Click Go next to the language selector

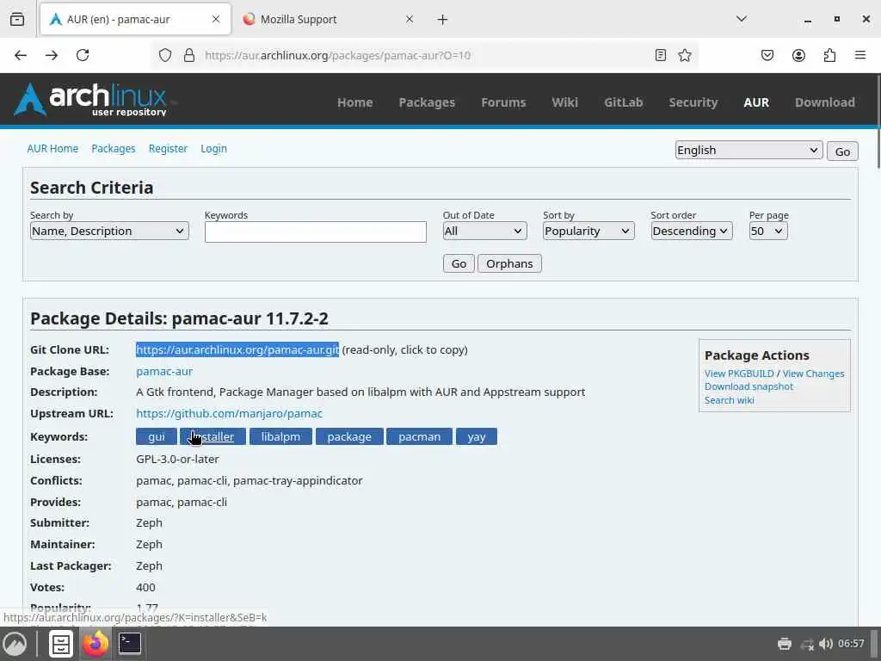(842, 151)
